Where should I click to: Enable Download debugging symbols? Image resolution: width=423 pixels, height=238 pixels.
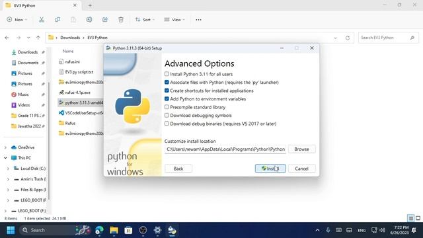click(x=167, y=116)
